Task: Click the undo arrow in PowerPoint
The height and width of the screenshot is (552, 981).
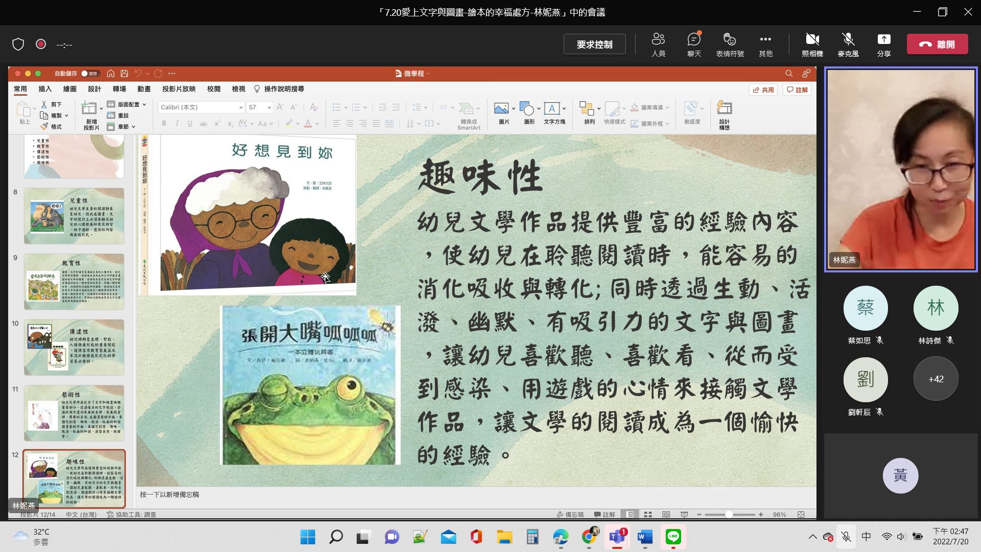Action: pos(138,74)
